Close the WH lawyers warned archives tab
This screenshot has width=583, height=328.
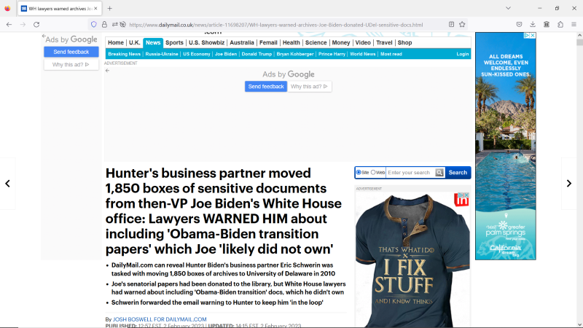tap(95, 8)
